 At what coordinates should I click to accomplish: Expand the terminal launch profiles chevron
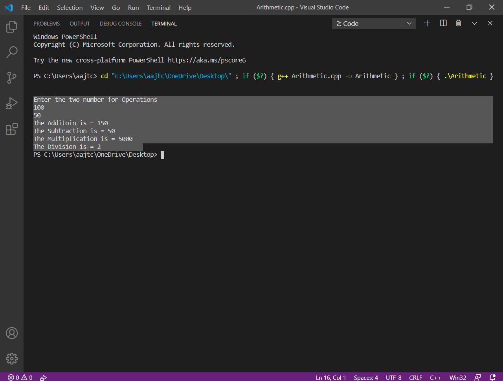474,23
